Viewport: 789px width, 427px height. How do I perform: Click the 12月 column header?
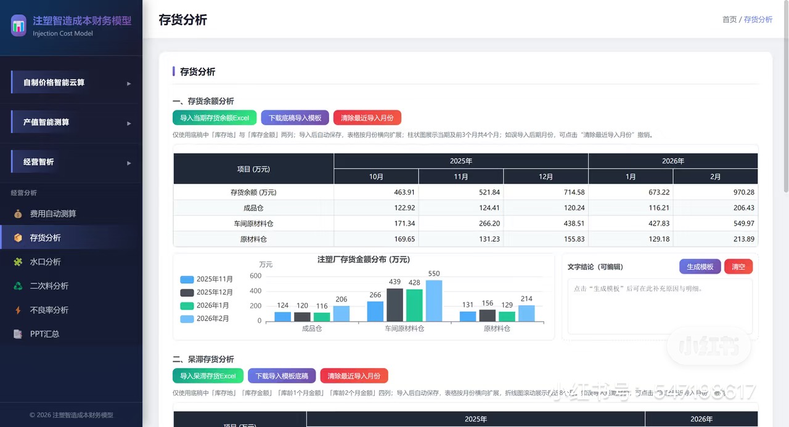coord(546,177)
